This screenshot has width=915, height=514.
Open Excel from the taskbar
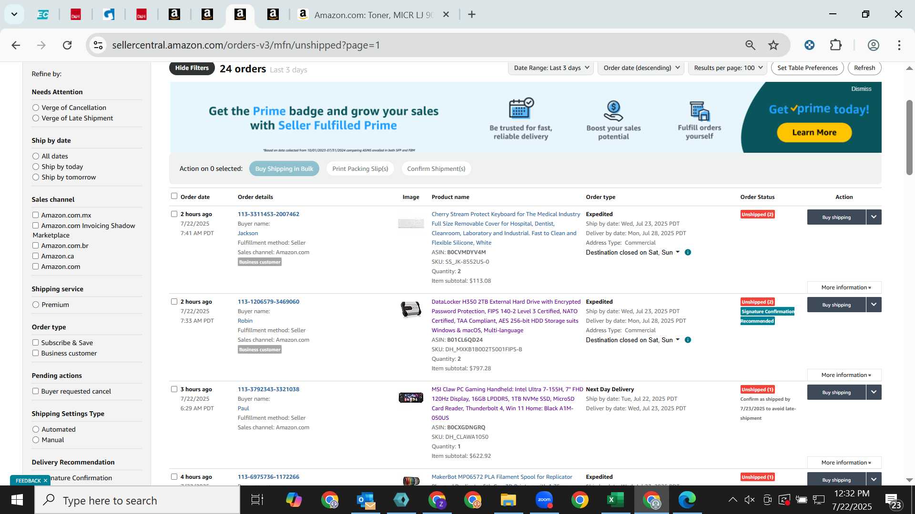pos(615,500)
